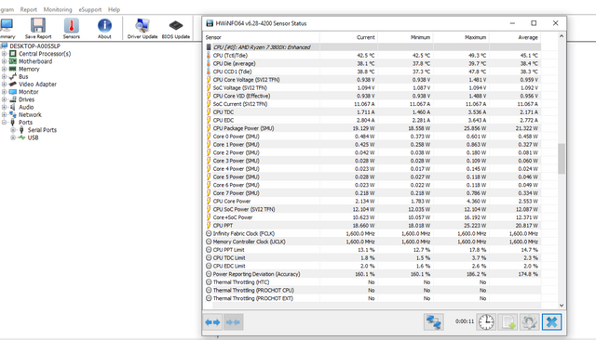Image resolution: width=596 pixels, height=340 pixels.
Task: Open the Sensors toolbar icon
Action: (x=72, y=25)
